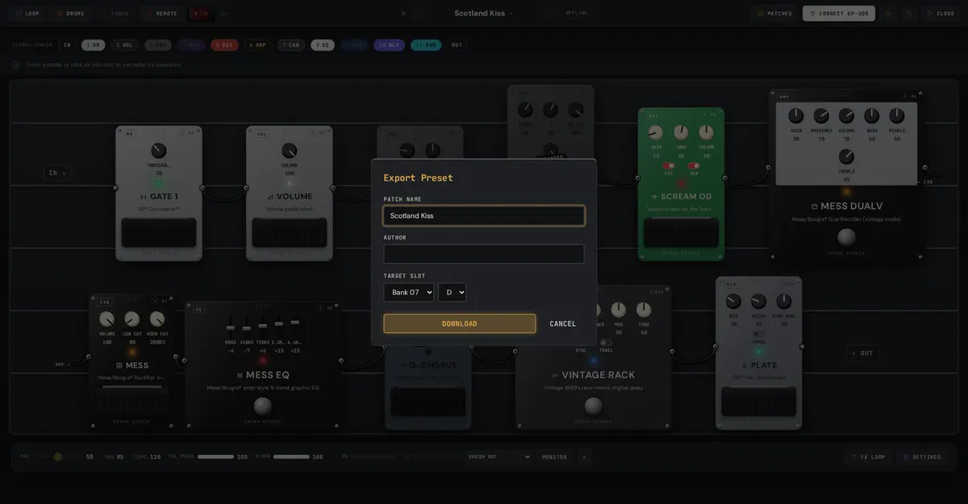Viewport: 968px width, 504px height.
Task: Open the Drums panel
Action: pos(70,13)
